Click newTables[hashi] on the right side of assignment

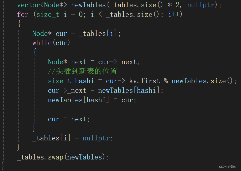[129, 90]
